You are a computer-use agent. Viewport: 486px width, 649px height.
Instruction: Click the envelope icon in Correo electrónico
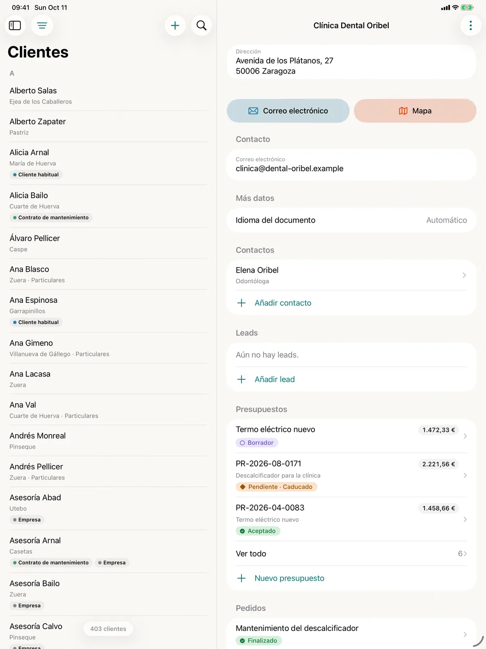click(x=253, y=111)
